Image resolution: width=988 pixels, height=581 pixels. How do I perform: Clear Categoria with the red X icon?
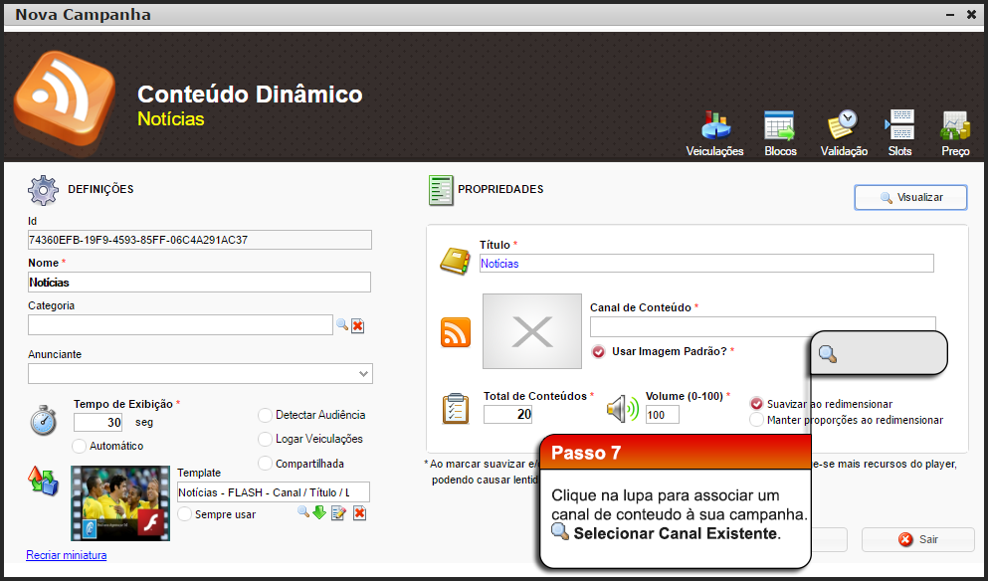358,325
